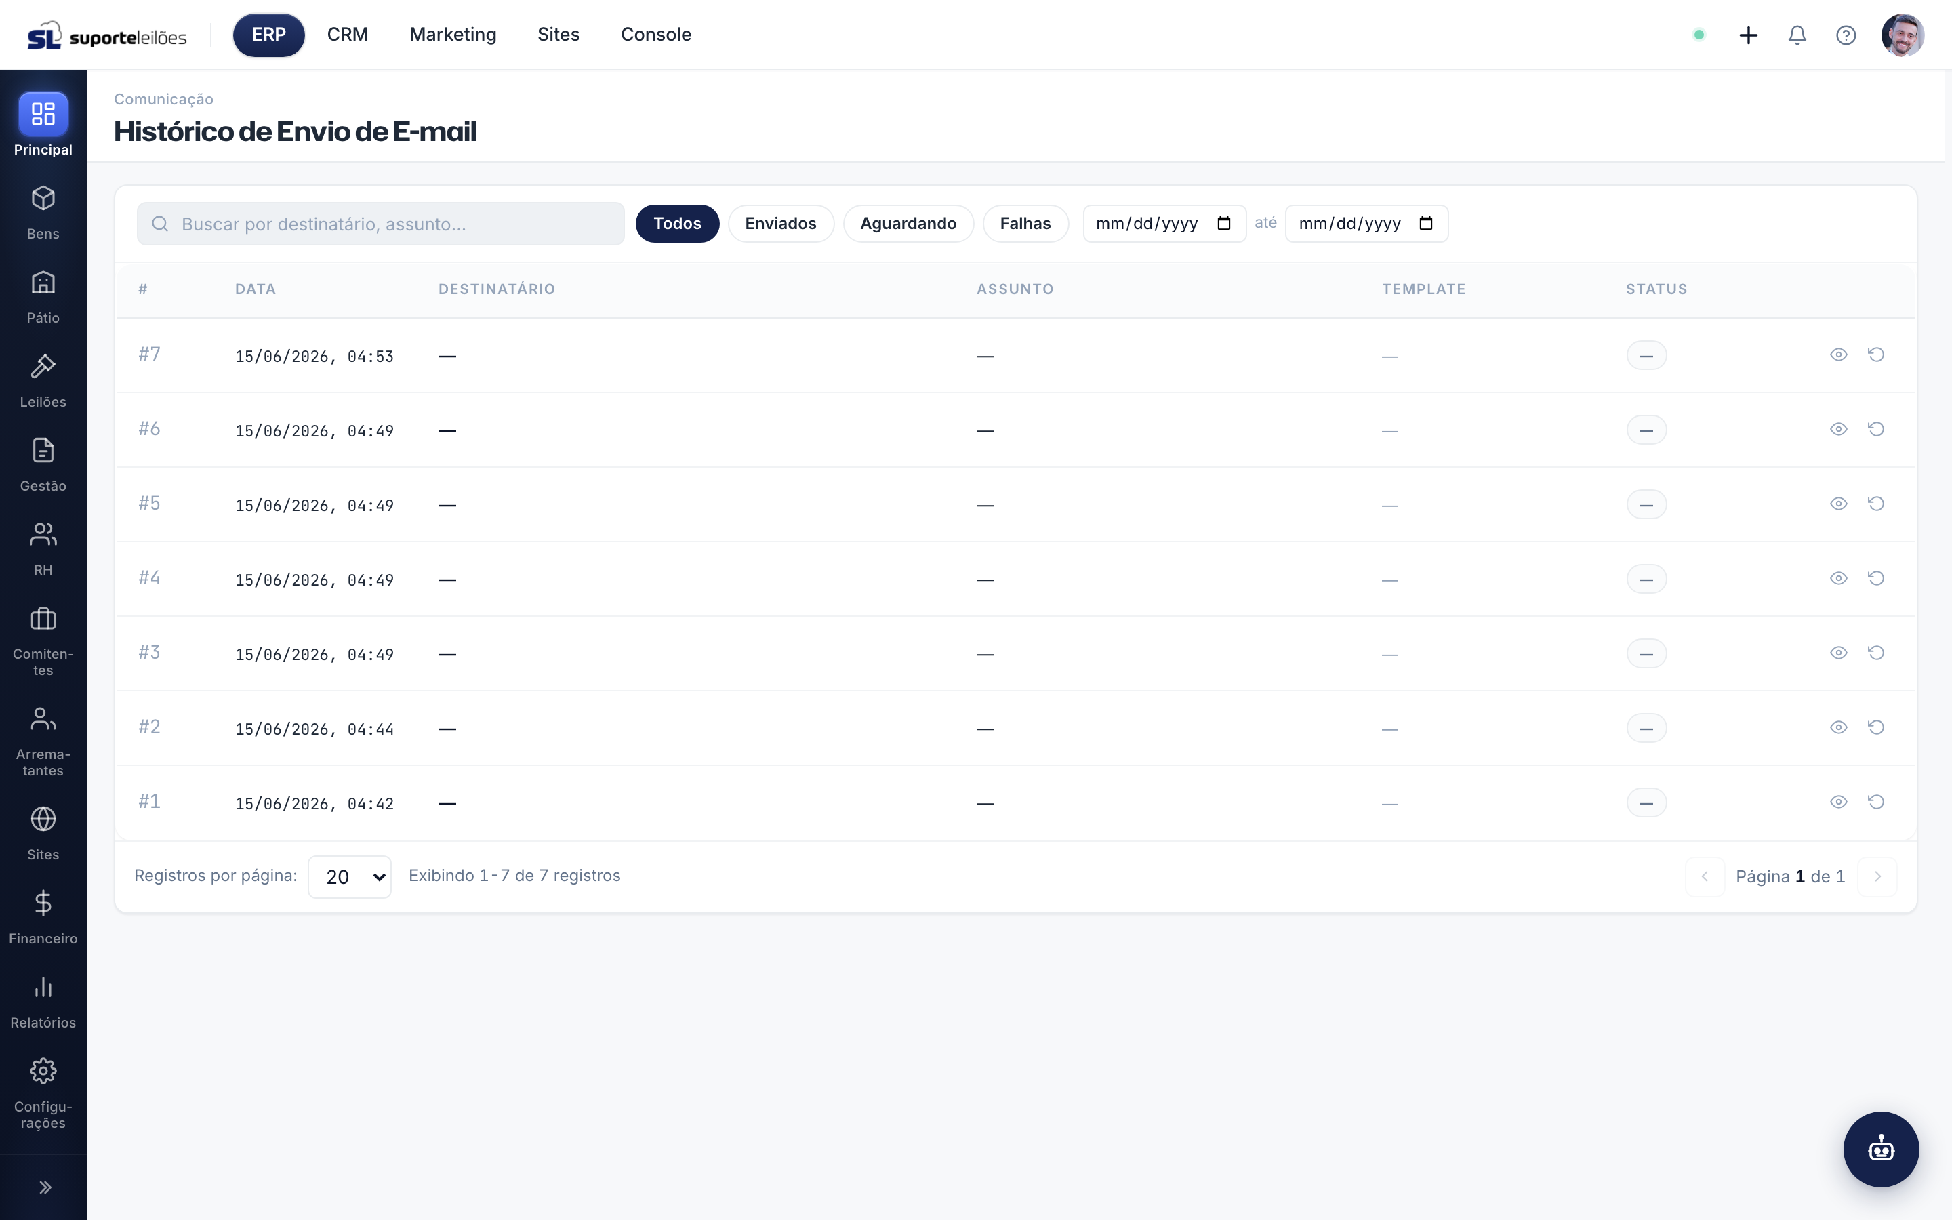Click the plus add icon in header
Viewport: 1952px width, 1220px height.
click(1748, 35)
